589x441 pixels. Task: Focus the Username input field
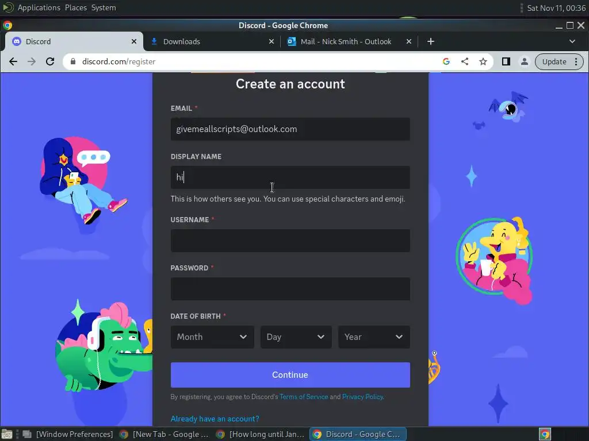[290, 241]
